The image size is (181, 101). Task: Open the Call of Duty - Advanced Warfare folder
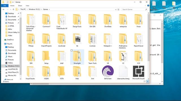[x=31, y=22]
